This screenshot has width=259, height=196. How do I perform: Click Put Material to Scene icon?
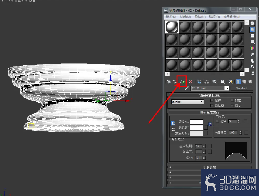(175, 81)
